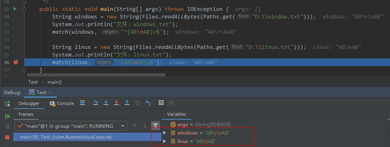Toggle the breakpoint on line 36

point(15,62)
